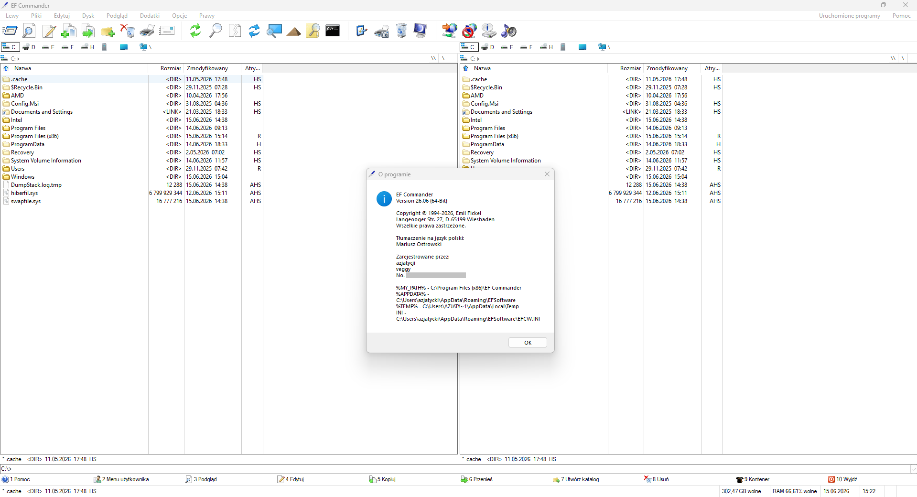
Task: Click the blue synchronize arrows icon
Action: (x=254, y=31)
